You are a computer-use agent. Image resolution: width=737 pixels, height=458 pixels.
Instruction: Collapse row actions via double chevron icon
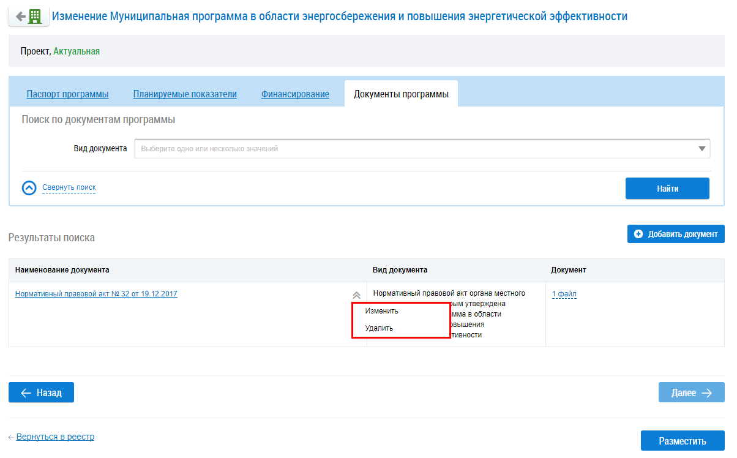pos(356,295)
